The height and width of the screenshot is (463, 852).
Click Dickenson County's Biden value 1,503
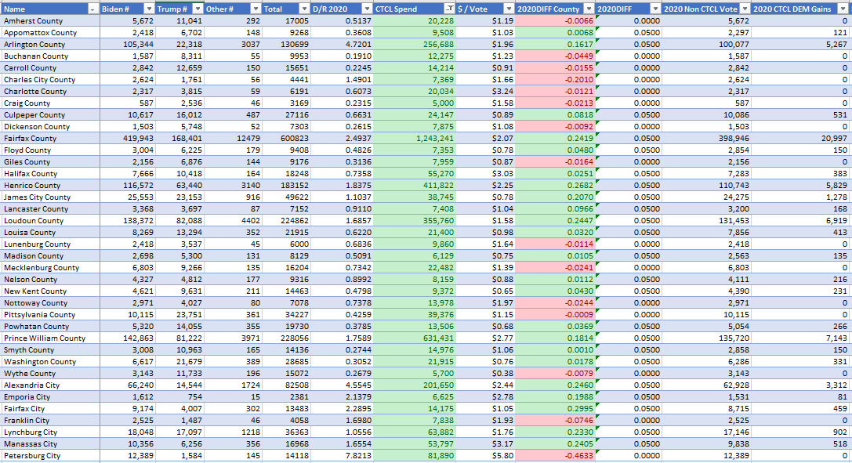point(127,126)
